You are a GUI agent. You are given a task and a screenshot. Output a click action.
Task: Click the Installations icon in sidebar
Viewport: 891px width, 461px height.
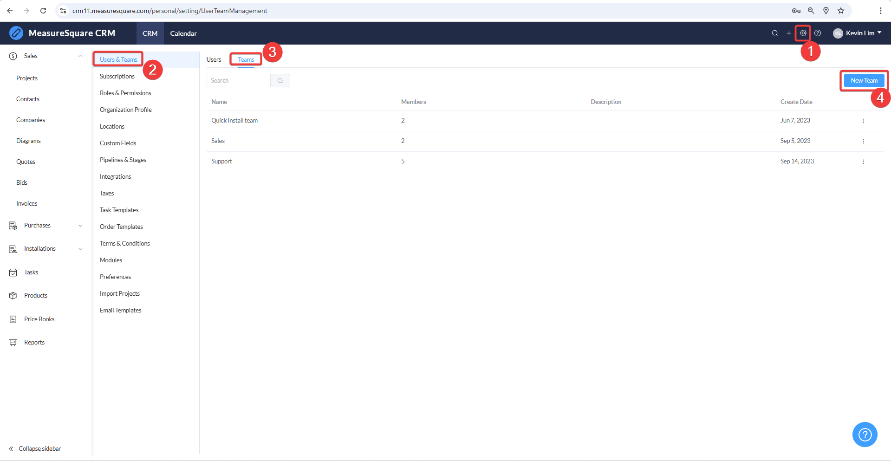[13, 249]
